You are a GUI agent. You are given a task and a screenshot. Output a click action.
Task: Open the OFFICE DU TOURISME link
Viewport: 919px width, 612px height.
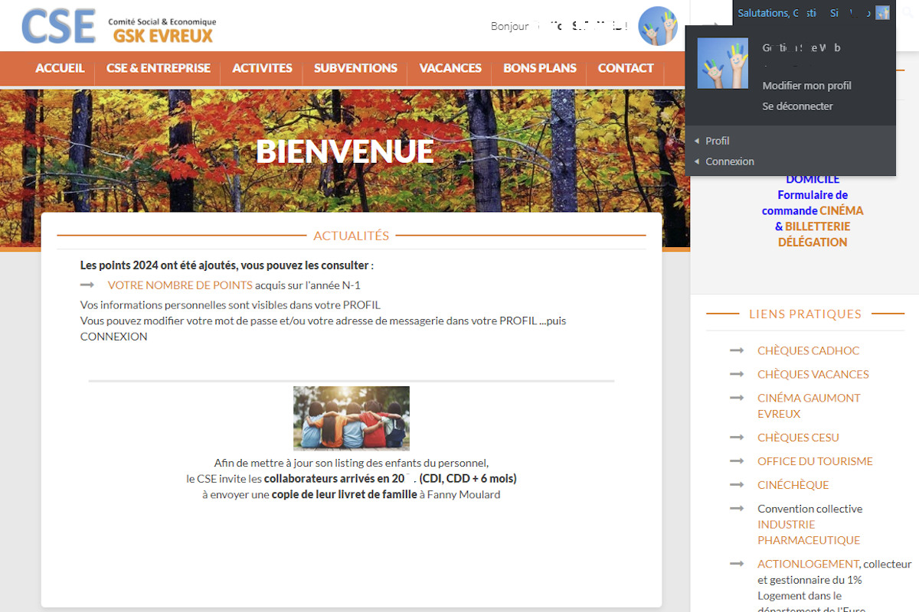click(815, 461)
